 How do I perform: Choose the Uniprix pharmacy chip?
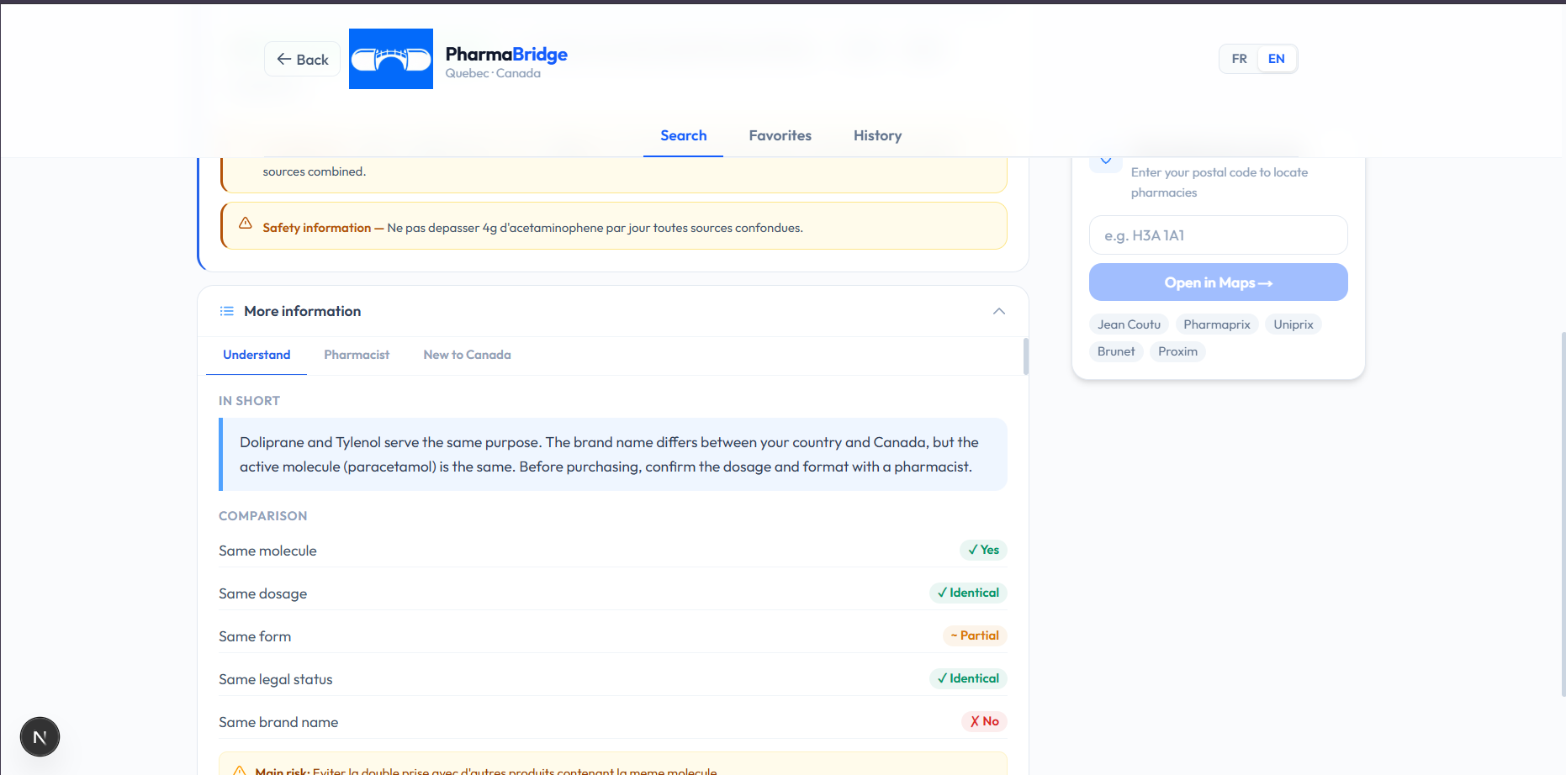(x=1293, y=324)
